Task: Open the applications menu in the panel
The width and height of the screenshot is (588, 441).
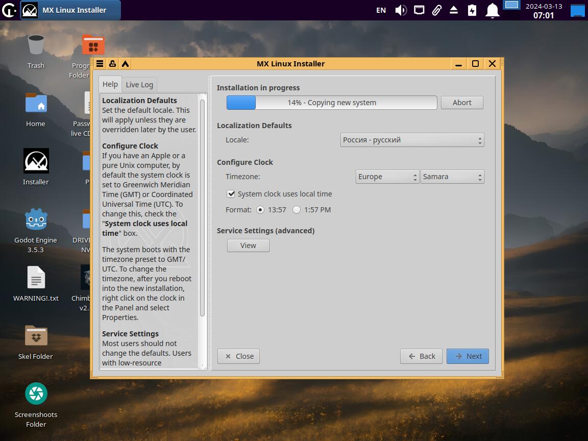Action: point(9,10)
